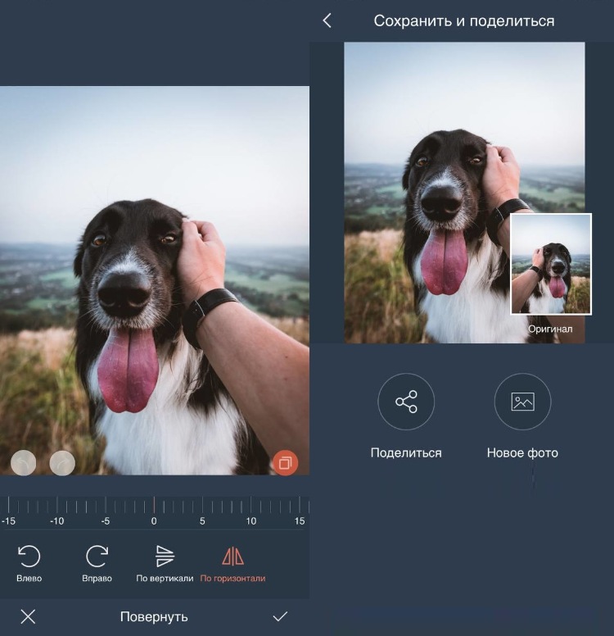Tap the circular share icon
Image resolution: width=614 pixels, height=636 pixels.
[406, 402]
